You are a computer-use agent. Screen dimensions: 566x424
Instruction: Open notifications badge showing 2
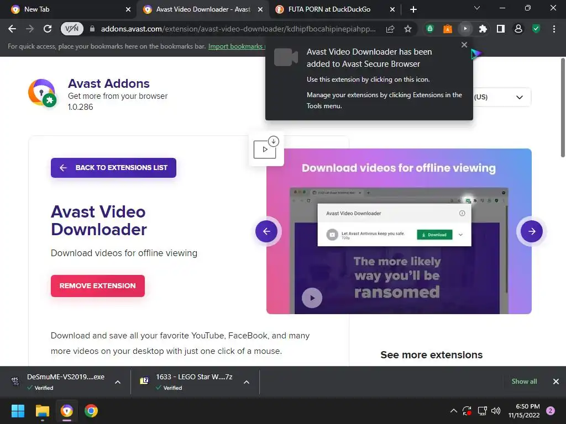(x=551, y=411)
